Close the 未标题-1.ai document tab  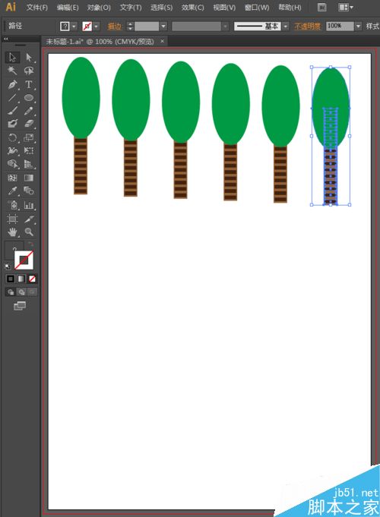coord(162,41)
